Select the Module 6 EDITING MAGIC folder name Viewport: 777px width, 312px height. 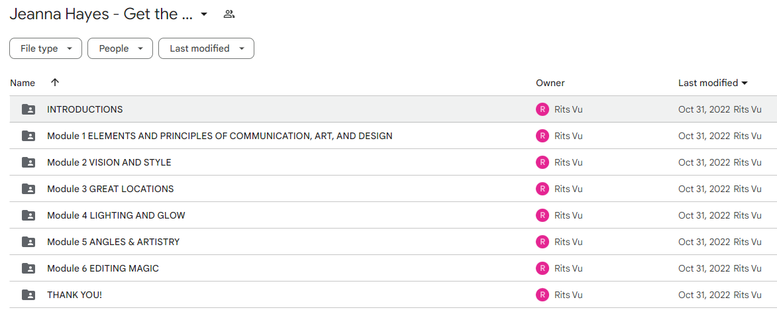point(103,268)
